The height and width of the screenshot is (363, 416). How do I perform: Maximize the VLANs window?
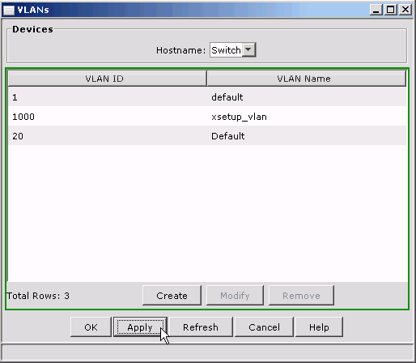[x=390, y=10]
